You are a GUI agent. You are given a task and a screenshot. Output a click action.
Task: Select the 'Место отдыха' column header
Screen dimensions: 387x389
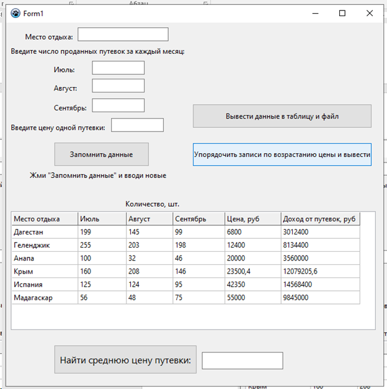45,219
